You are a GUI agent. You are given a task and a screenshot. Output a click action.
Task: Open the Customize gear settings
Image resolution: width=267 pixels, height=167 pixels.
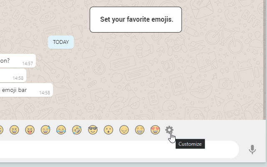coord(169,130)
